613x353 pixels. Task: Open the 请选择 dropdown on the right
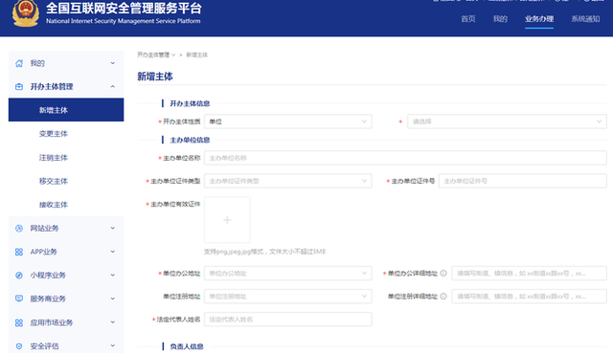tap(507, 121)
